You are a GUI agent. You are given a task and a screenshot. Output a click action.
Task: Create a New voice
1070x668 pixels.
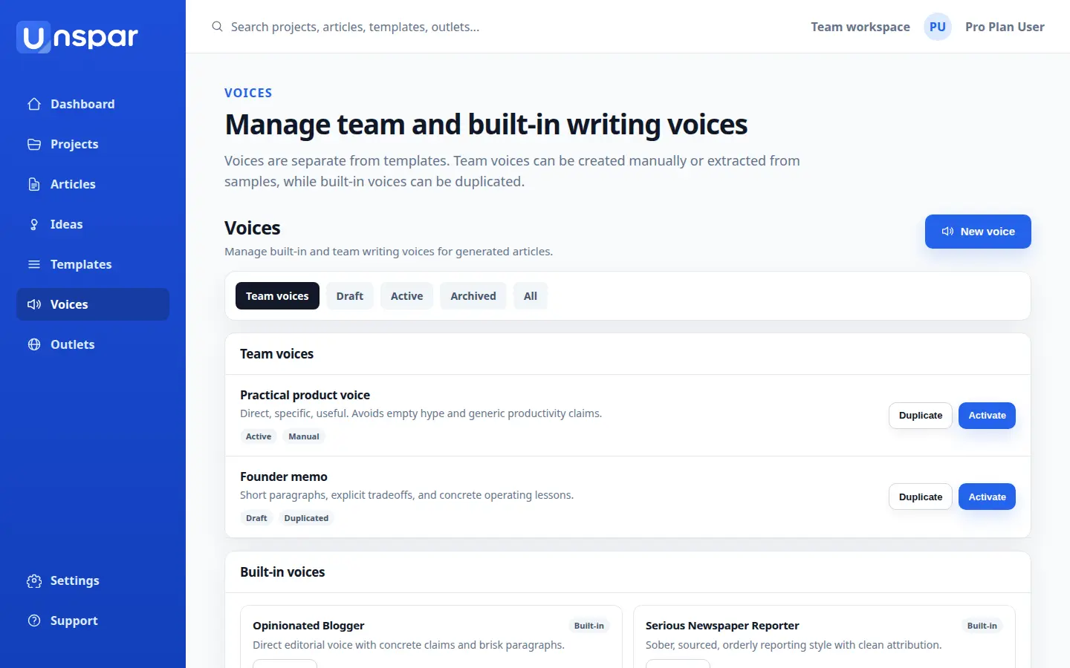(x=978, y=232)
